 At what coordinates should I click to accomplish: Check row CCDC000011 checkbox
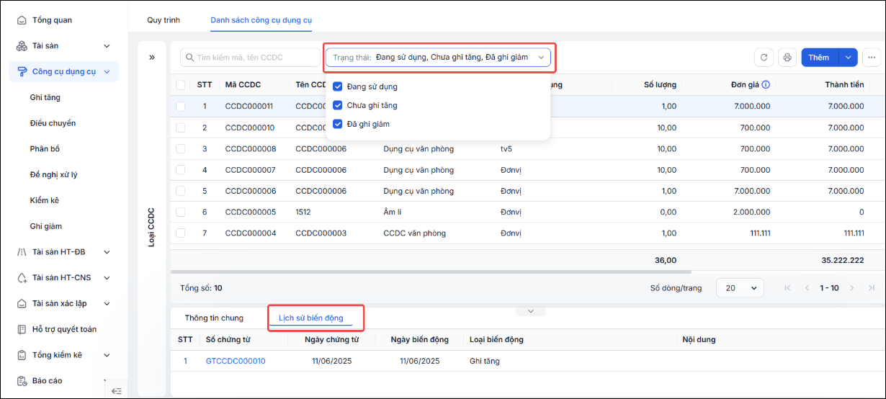181,107
